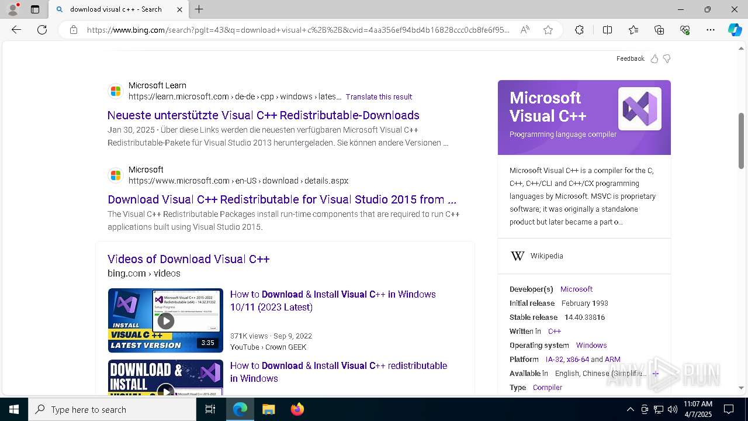
Task: Click 'YouTube › Crown GEEK' source text
Action: (x=268, y=347)
